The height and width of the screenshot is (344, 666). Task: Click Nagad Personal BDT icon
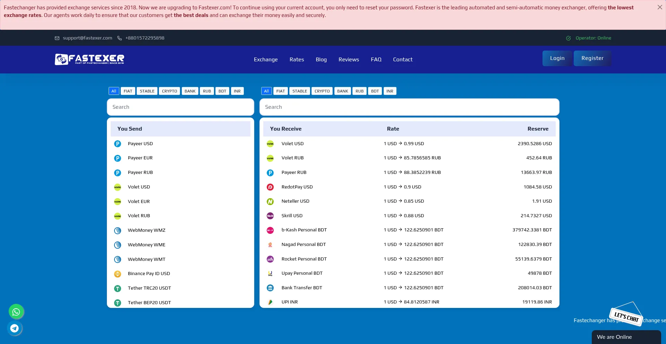pos(270,245)
